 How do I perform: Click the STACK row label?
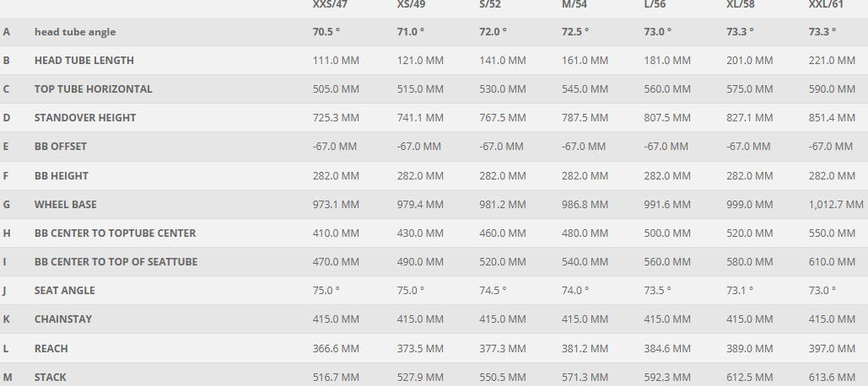50,378
